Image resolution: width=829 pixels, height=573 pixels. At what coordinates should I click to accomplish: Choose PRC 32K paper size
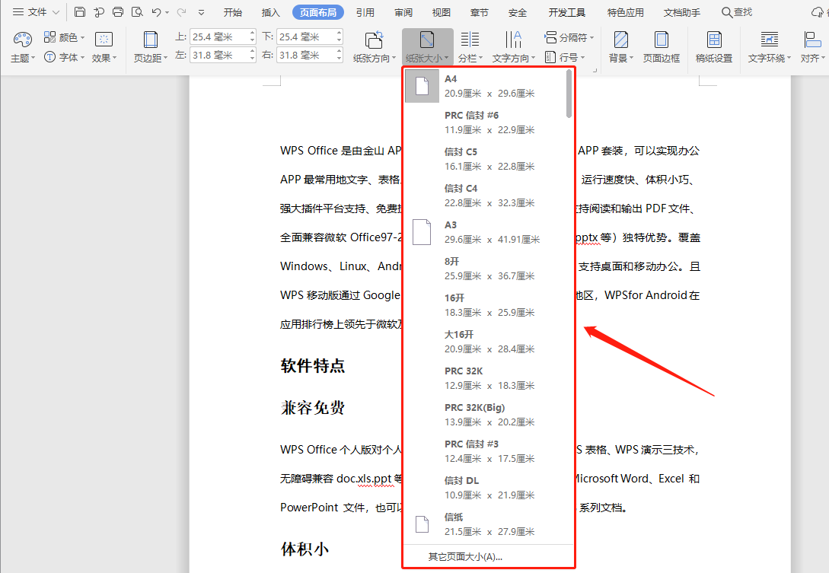[x=484, y=377]
